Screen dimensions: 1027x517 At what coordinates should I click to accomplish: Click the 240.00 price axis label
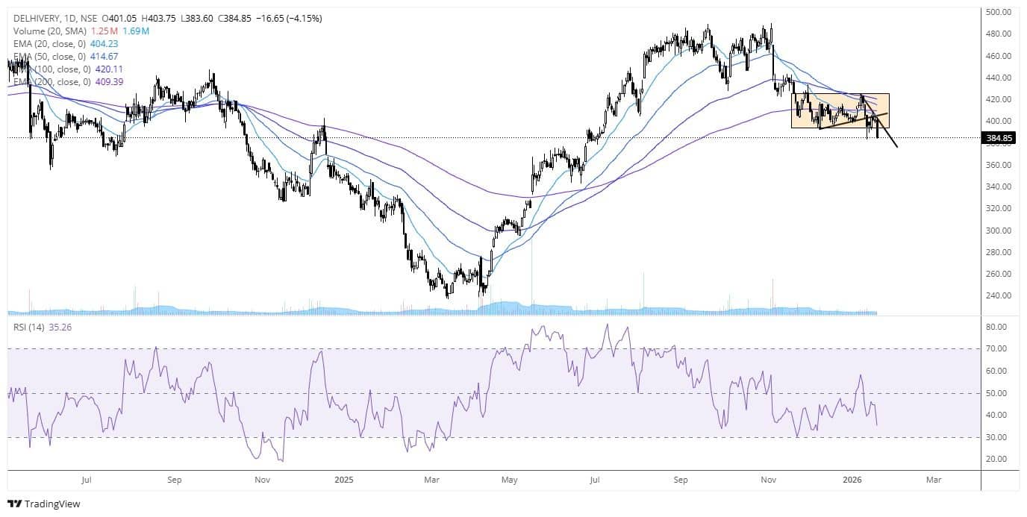pyautogui.click(x=998, y=295)
